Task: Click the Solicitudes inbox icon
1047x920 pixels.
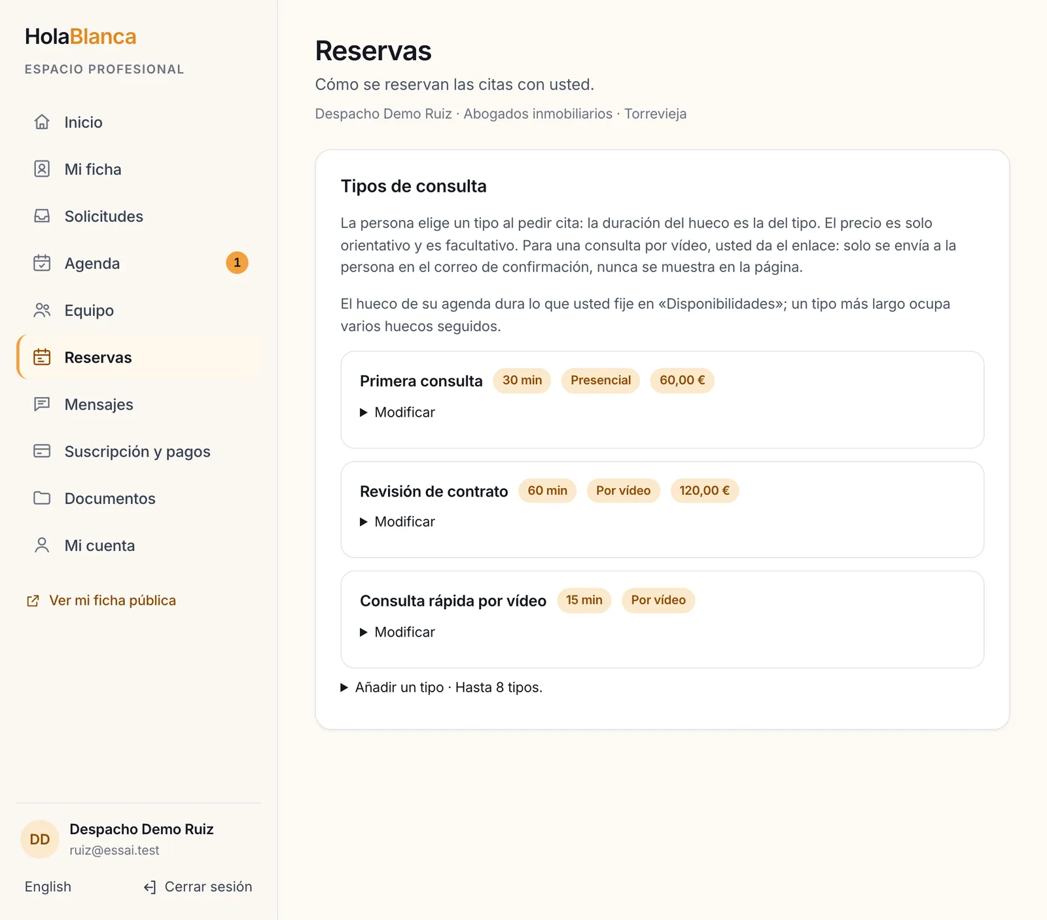Action: [x=42, y=217]
